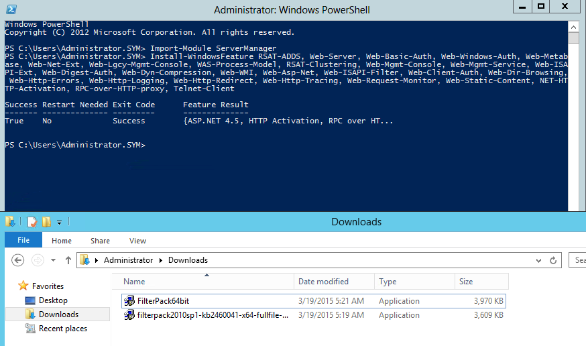The height and width of the screenshot is (346, 586).
Task: Click the Forward navigation arrow
Action: 38,260
